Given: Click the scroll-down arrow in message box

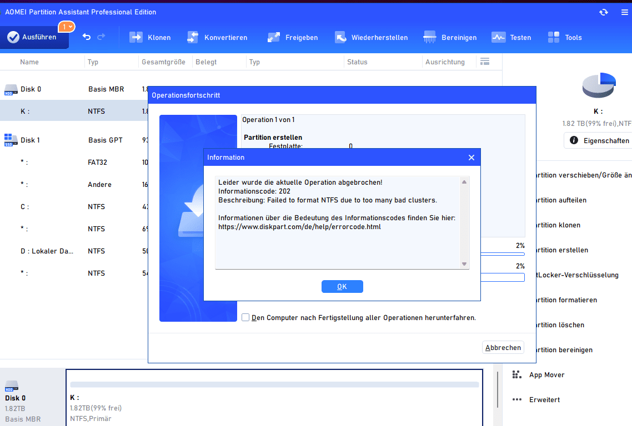Looking at the screenshot, I should (464, 264).
